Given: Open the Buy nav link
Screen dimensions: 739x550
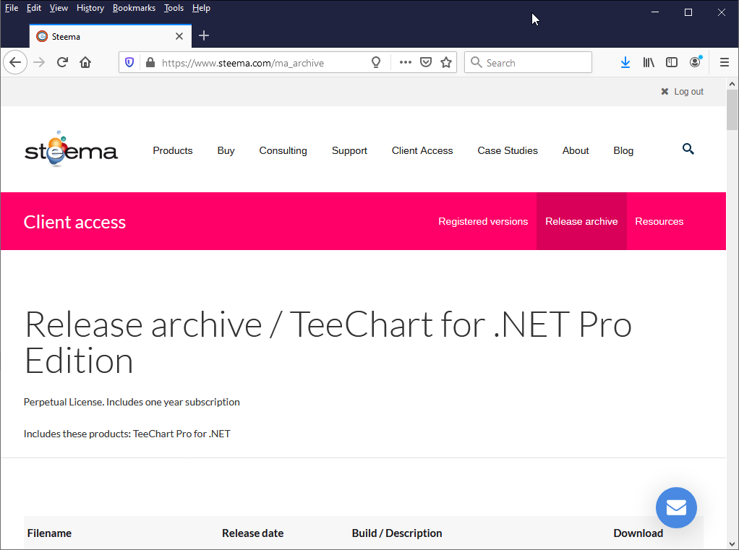Looking at the screenshot, I should pyautogui.click(x=226, y=150).
